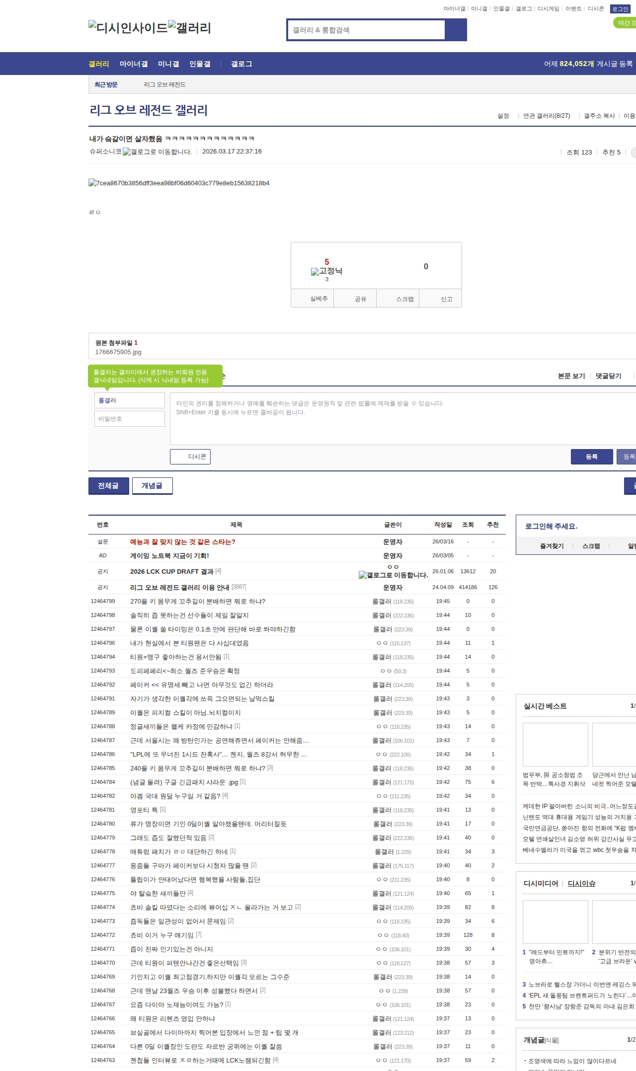Open the broken attached image in post body
Viewport: 636px width, 1071px height.
179,183
